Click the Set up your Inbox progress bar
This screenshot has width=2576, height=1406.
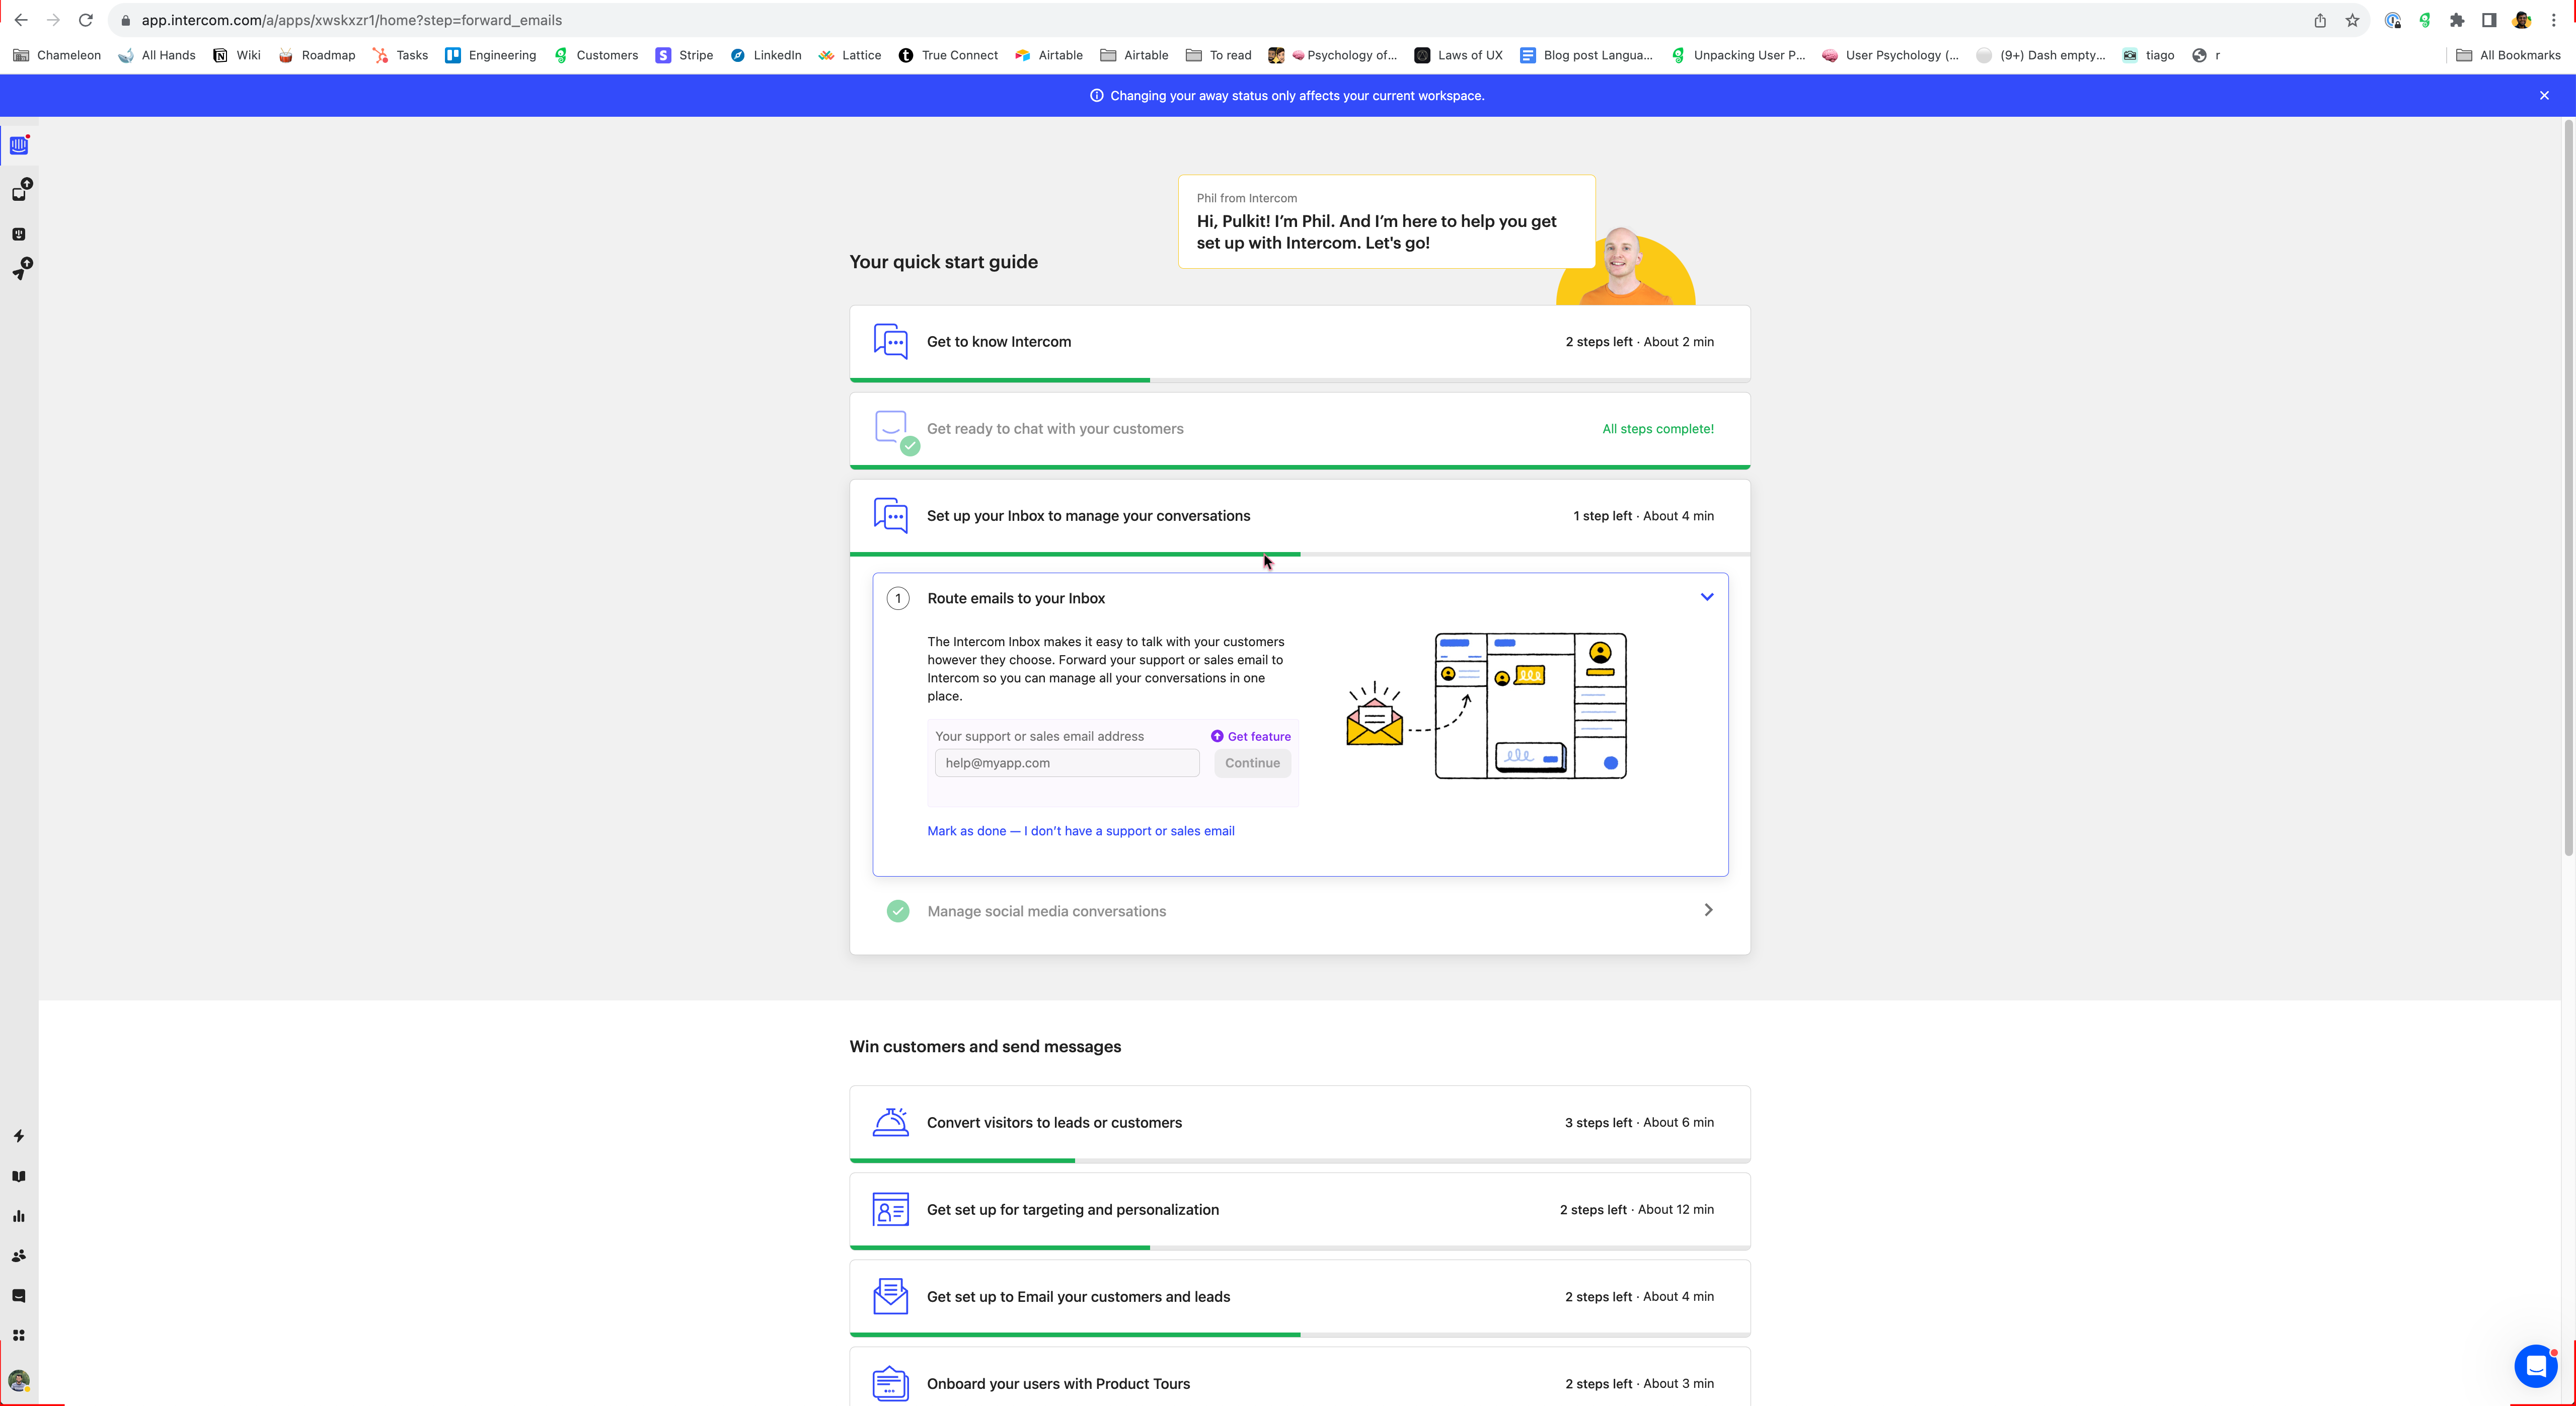click(x=1300, y=554)
